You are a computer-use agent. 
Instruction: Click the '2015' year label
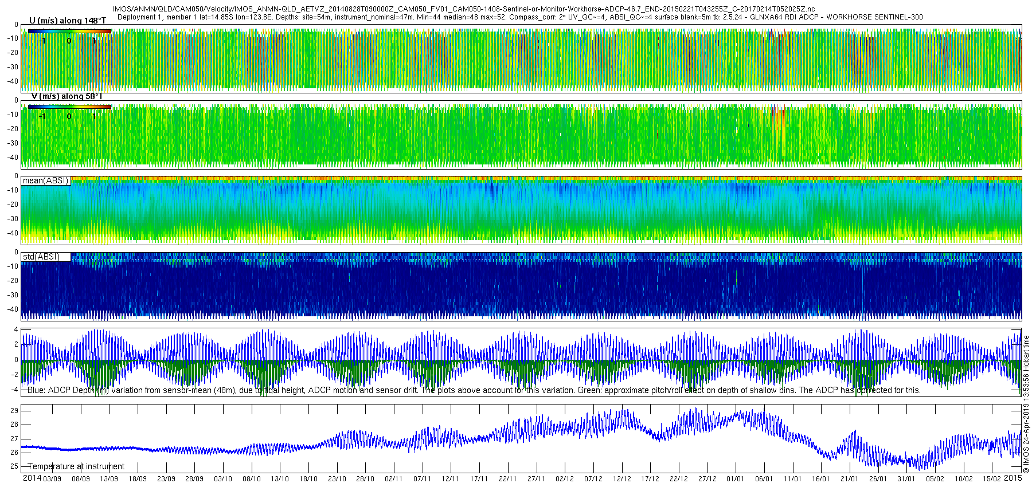pyautogui.click(x=1013, y=478)
